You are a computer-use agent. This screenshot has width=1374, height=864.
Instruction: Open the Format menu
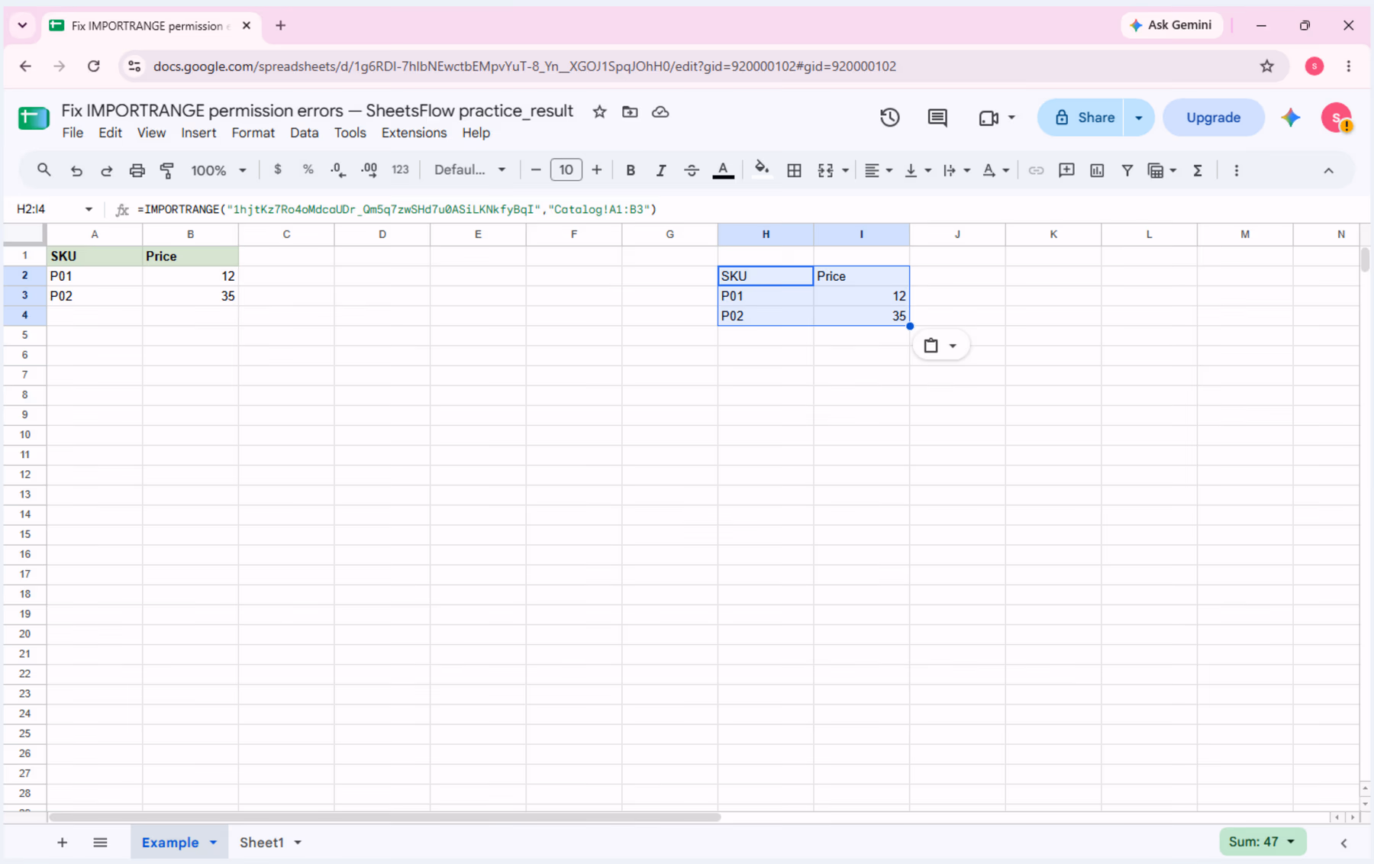click(x=253, y=133)
